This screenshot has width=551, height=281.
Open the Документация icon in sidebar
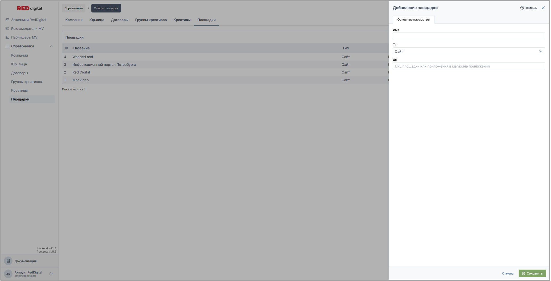tap(8, 261)
